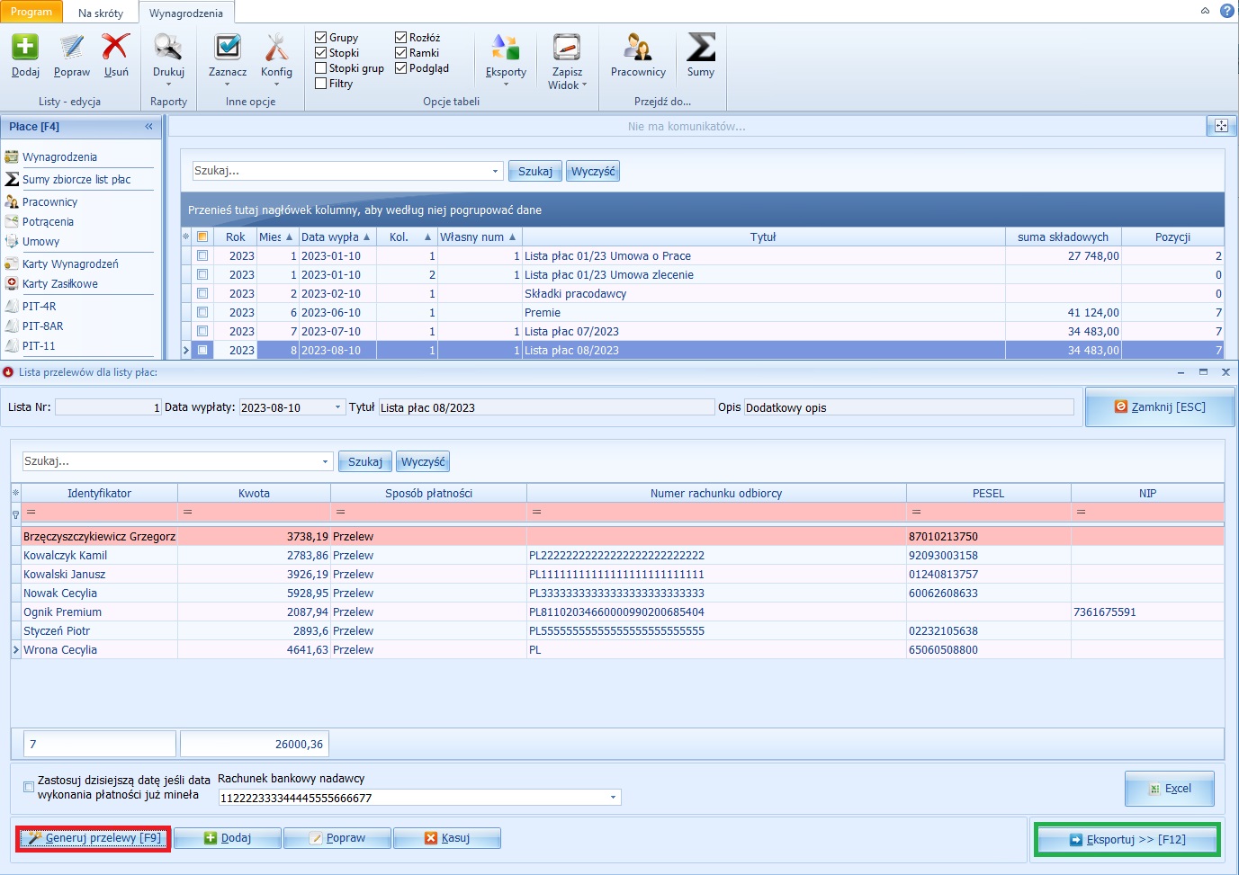This screenshot has height=875, width=1239.
Task: Open the Konfig tools icon
Action: coord(276,47)
